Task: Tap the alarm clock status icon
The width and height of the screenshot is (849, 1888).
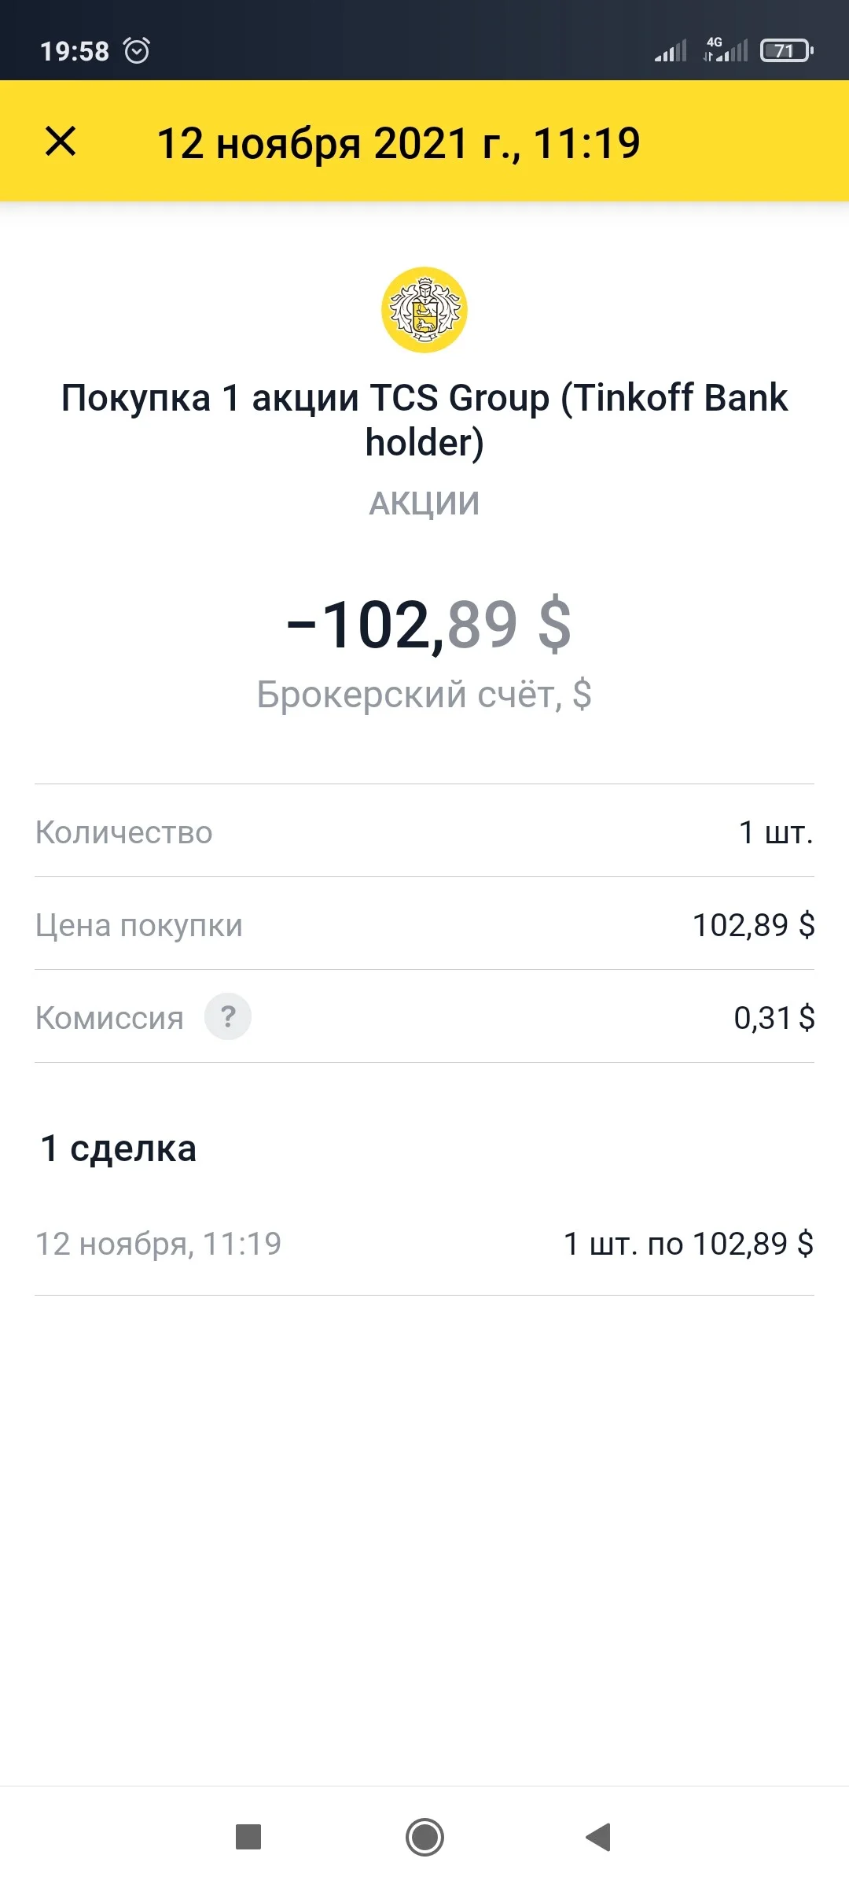Action: pyautogui.click(x=137, y=50)
